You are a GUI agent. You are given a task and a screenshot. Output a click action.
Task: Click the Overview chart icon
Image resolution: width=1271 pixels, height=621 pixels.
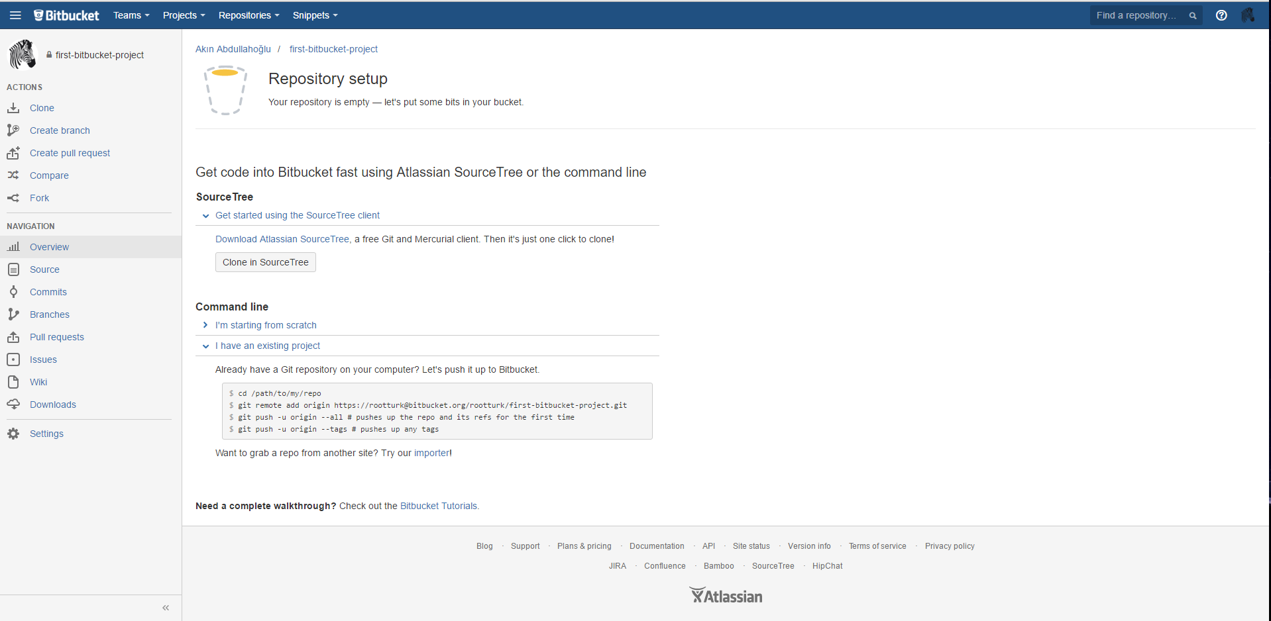tap(13, 247)
